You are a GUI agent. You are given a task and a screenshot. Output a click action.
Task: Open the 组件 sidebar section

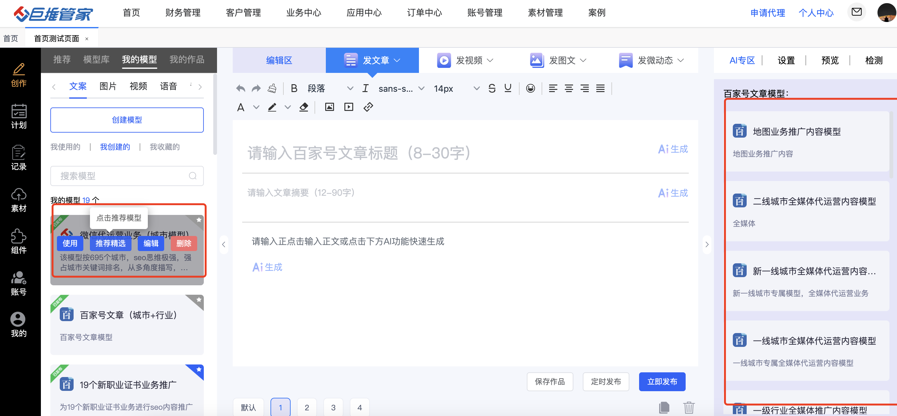[19, 242]
